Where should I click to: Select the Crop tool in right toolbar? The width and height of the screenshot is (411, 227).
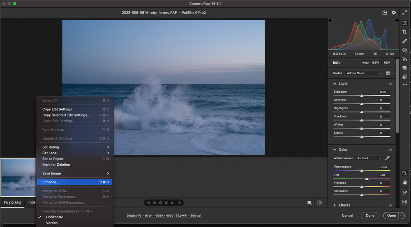tap(405, 32)
